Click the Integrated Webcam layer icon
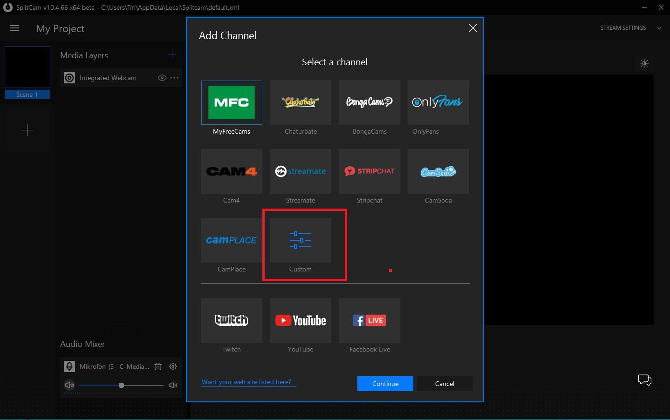670x420 pixels. pyautogui.click(x=69, y=78)
